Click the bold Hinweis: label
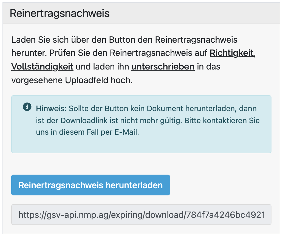 coord(52,109)
